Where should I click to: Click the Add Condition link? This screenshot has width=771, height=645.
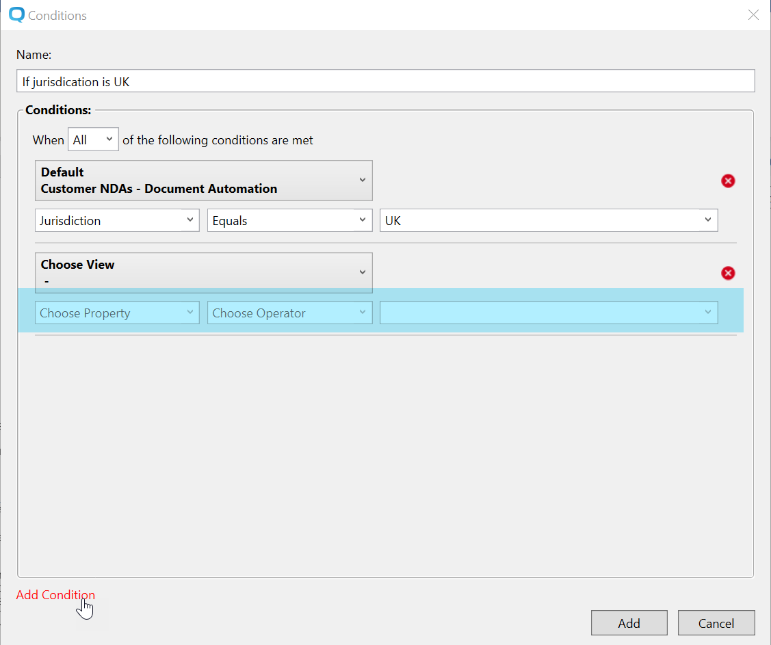(x=55, y=595)
